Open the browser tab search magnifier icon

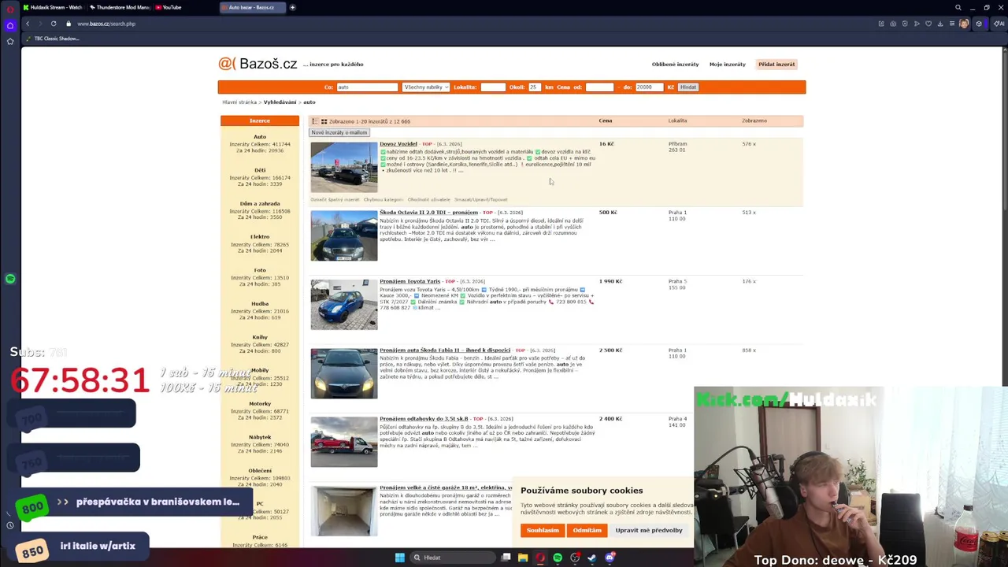tap(958, 7)
